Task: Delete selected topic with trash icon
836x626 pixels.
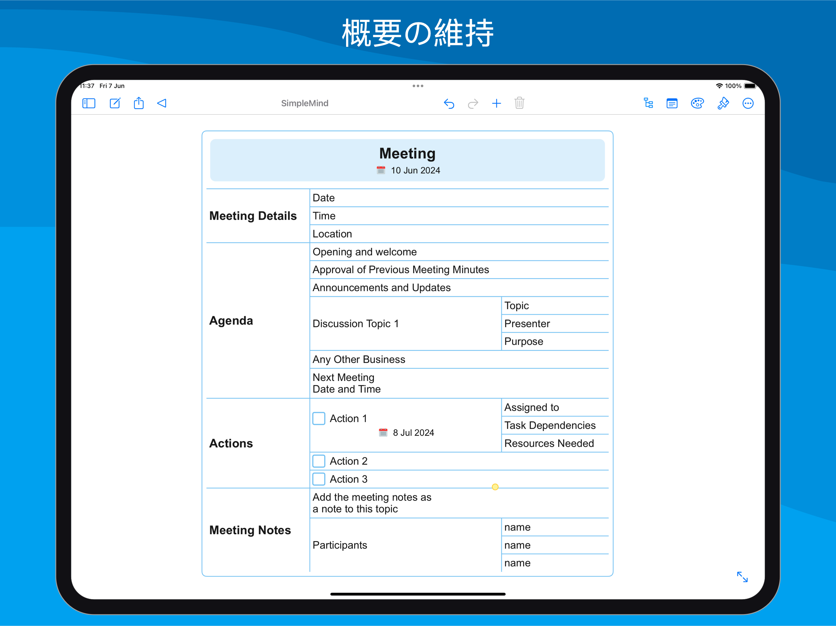Action: point(519,103)
